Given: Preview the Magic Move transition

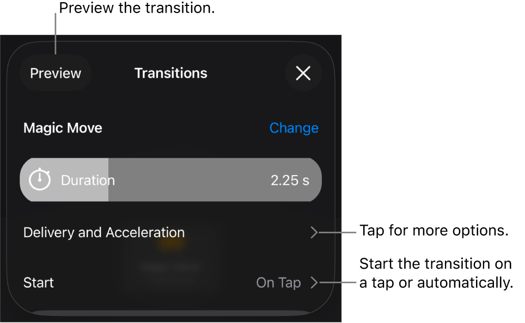Looking at the screenshot, I should 55,74.
